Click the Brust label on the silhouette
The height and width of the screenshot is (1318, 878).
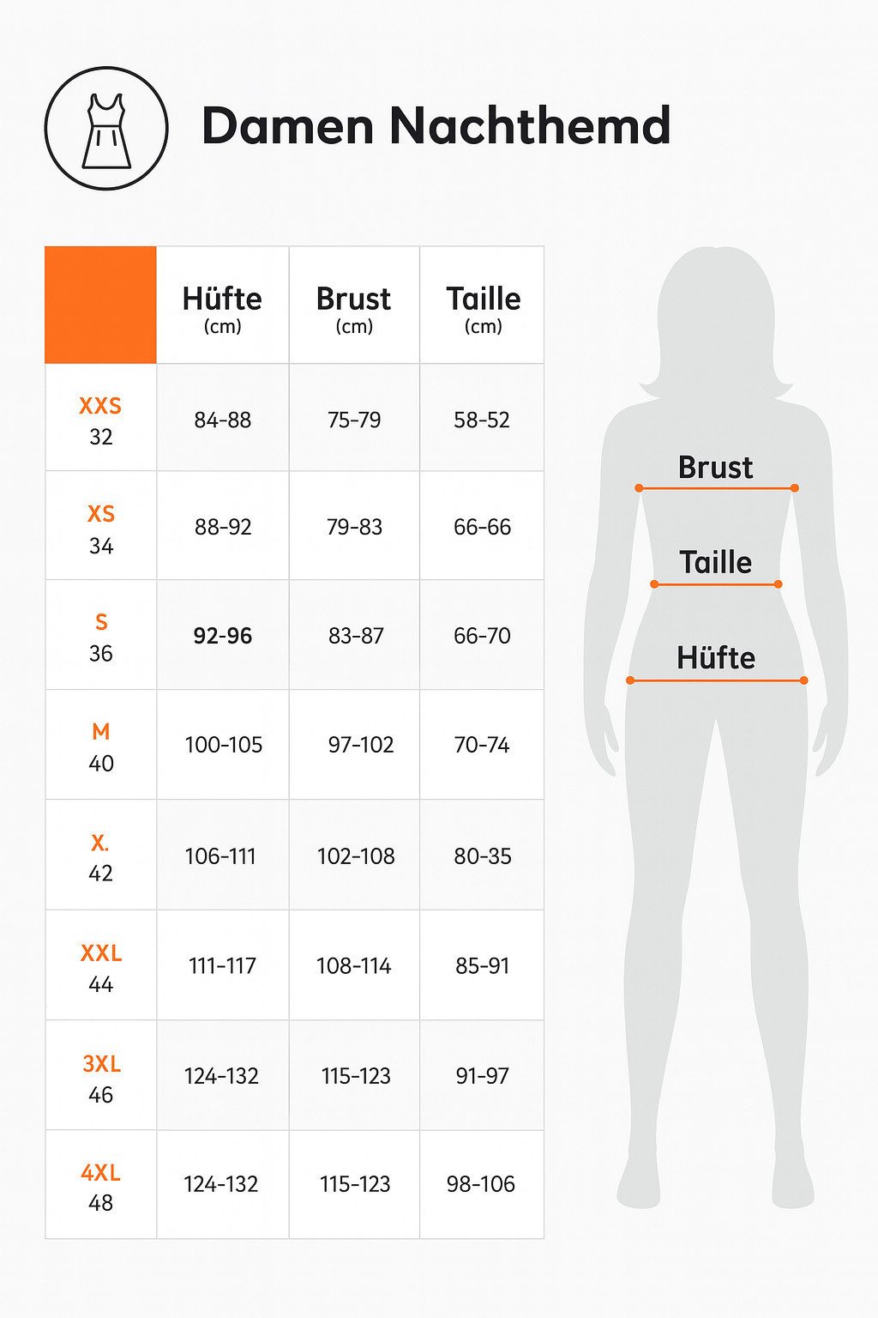click(715, 468)
